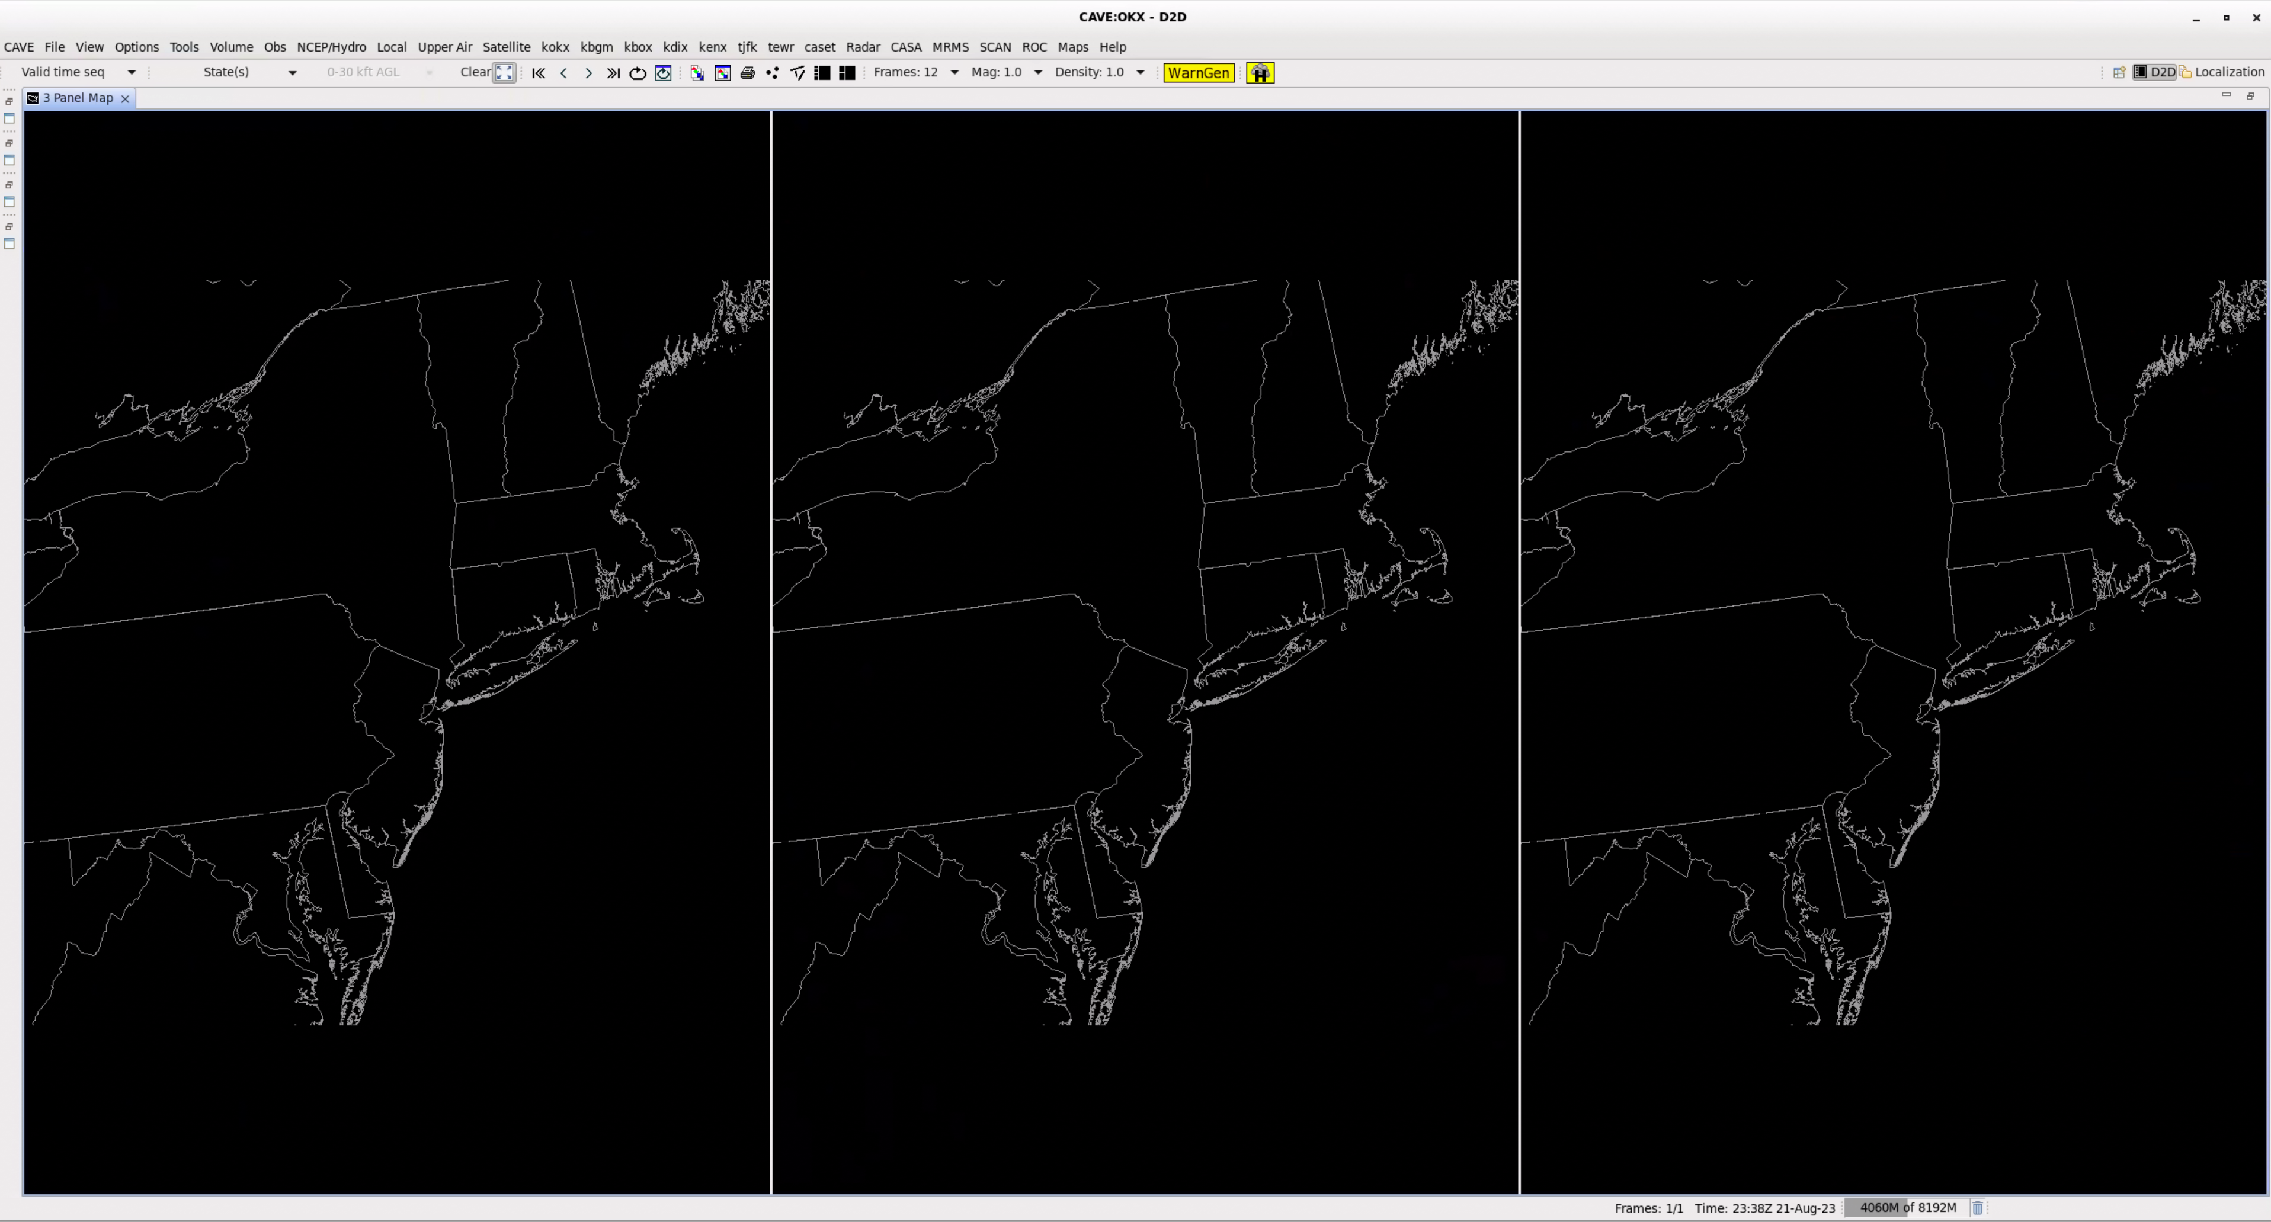Viewport: 2271px width, 1222px height.
Task: Click the three-dots panel rotate icon
Action: pyautogui.click(x=772, y=73)
